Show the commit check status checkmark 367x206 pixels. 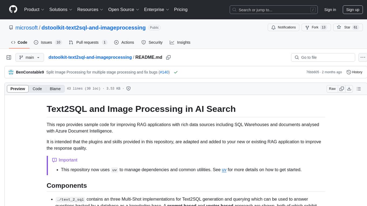(176, 72)
